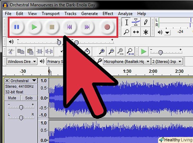193x143 pixels.
Task: Click the Cut scissors icon
Action: (x=11, y=51)
